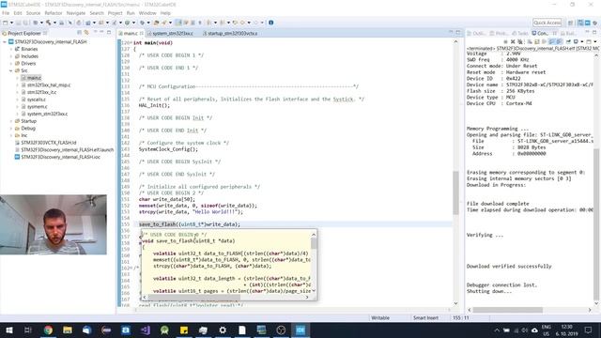Expand the Startup folder
The width and height of the screenshot is (601, 338).
(x=11, y=121)
